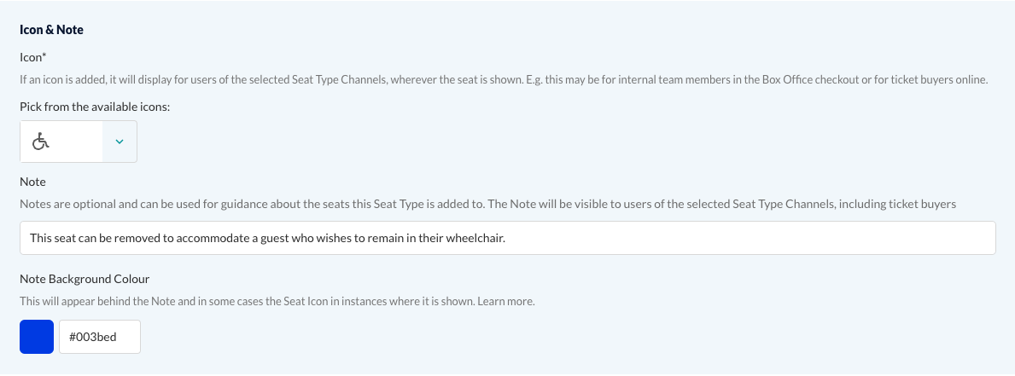Click the Note Background Colour label

click(85, 279)
